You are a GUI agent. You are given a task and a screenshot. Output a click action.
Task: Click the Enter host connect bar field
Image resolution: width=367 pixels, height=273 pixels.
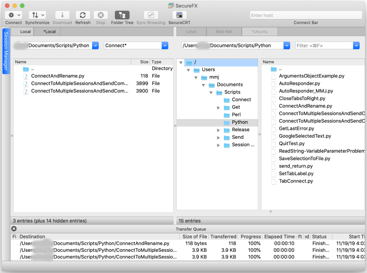pos(306,15)
